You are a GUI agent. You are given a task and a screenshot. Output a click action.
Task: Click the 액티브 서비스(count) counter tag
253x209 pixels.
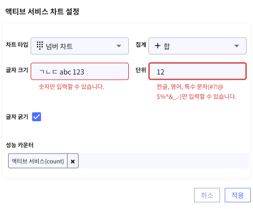click(38, 161)
